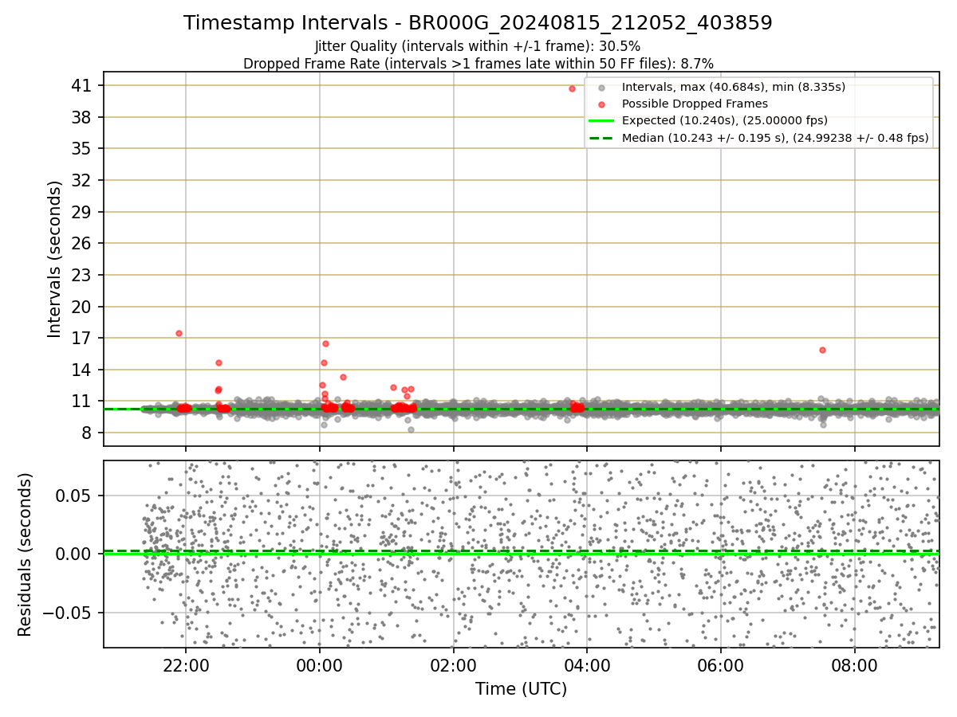Click the red point near 16.5 seconds just after 00:00
This screenshot has width=957, height=717.
(x=325, y=343)
